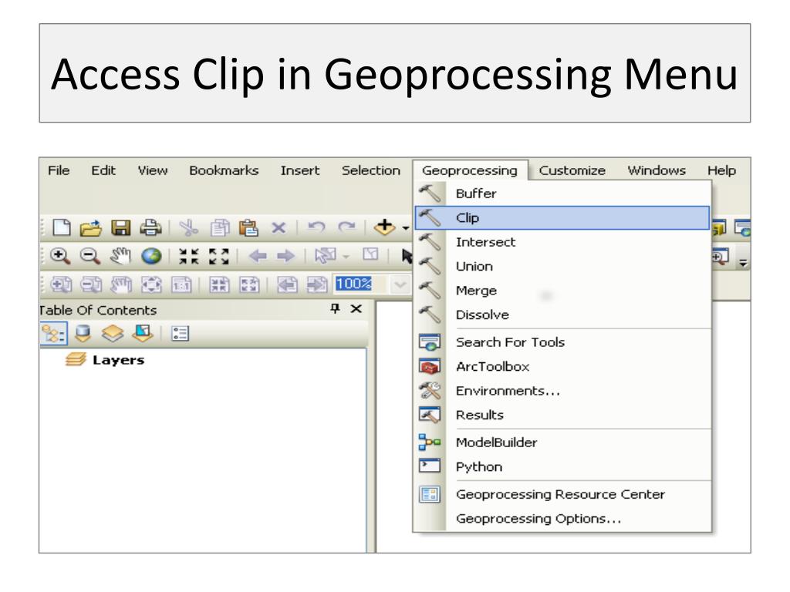Open the Customize menu
The height and width of the screenshot is (592, 790).
click(x=572, y=170)
